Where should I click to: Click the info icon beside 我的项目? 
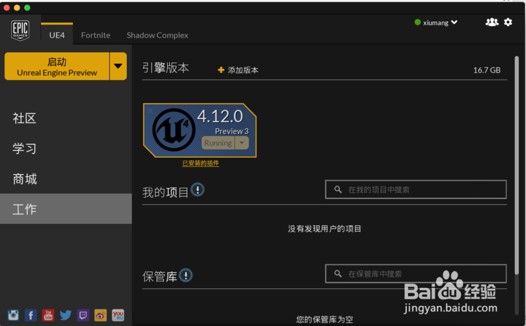coord(198,190)
